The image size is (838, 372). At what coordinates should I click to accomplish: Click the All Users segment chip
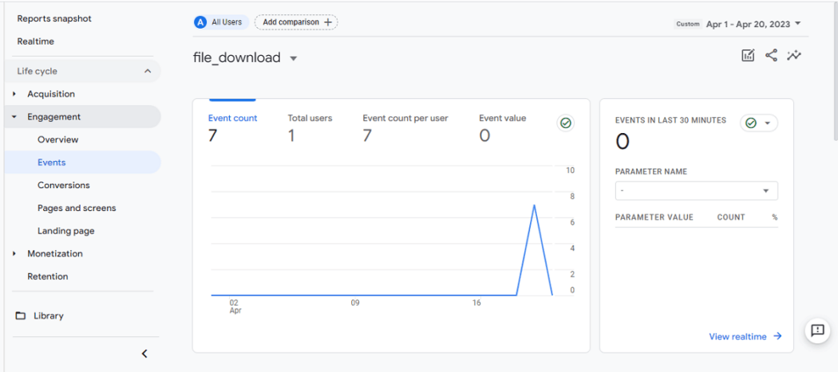pyautogui.click(x=221, y=22)
